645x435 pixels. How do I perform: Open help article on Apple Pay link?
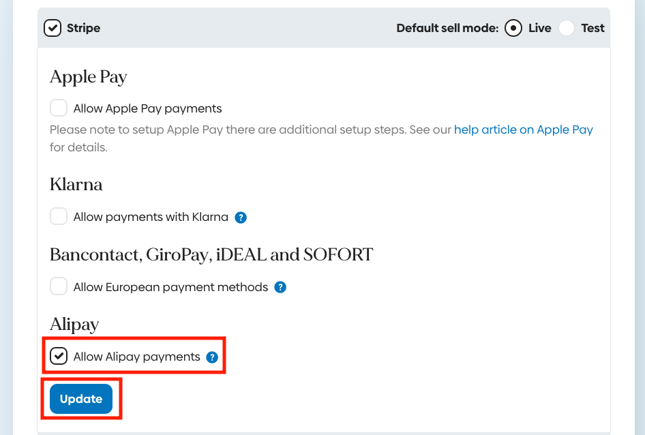click(523, 130)
